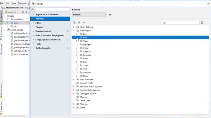Click the settings.gradle file icon
The image size is (211, 118).
tap(12, 51)
